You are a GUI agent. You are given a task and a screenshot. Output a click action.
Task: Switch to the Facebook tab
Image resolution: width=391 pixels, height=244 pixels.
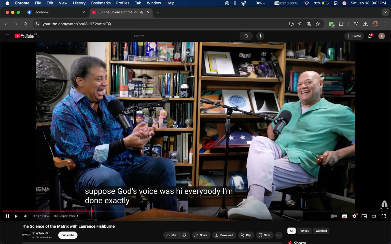(41, 12)
